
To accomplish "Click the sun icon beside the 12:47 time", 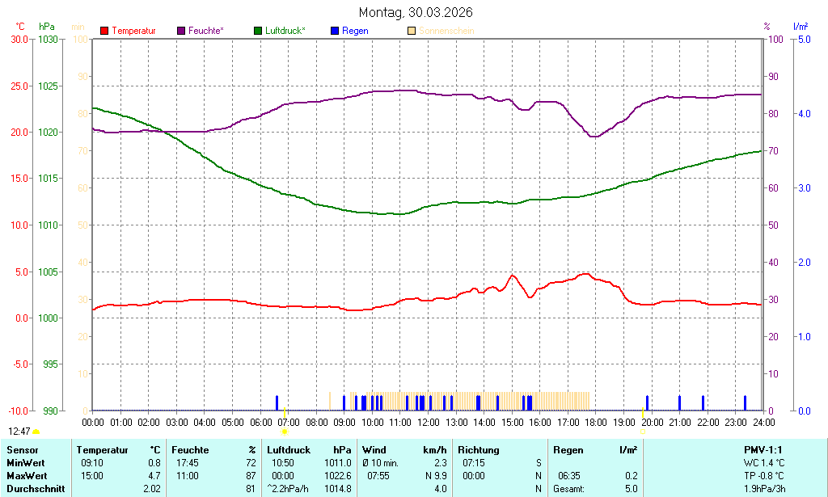I will [x=36, y=431].
